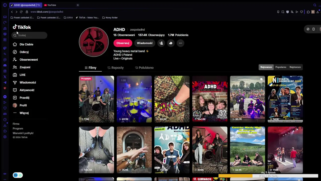
Task: Open the new tab plus button
Action: tap(78, 5)
